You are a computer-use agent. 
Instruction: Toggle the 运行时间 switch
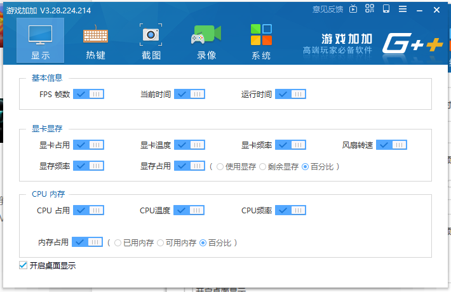[x=290, y=94]
